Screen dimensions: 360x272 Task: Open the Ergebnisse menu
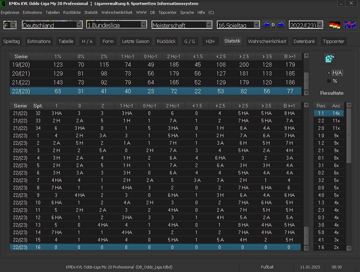[10, 12]
